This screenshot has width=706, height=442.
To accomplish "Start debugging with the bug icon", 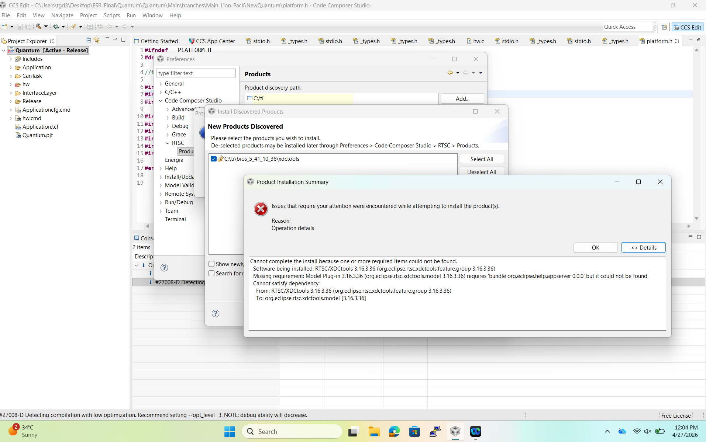I will click(56, 27).
